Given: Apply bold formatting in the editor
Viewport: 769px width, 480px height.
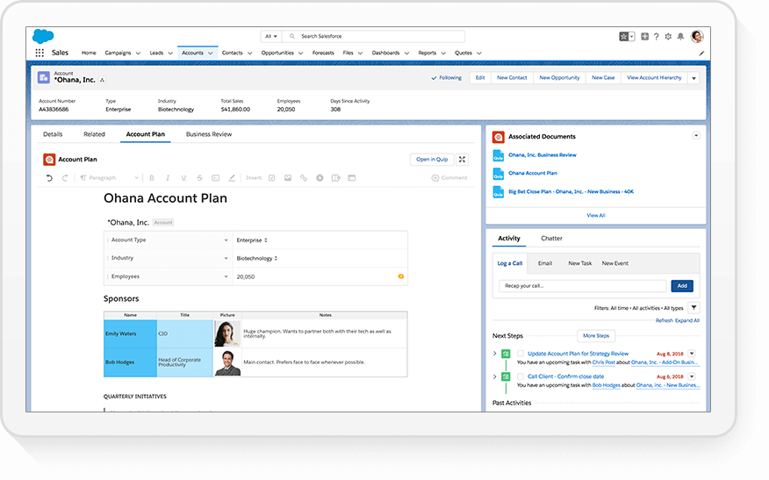Looking at the screenshot, I should click(x=152, y=178).
